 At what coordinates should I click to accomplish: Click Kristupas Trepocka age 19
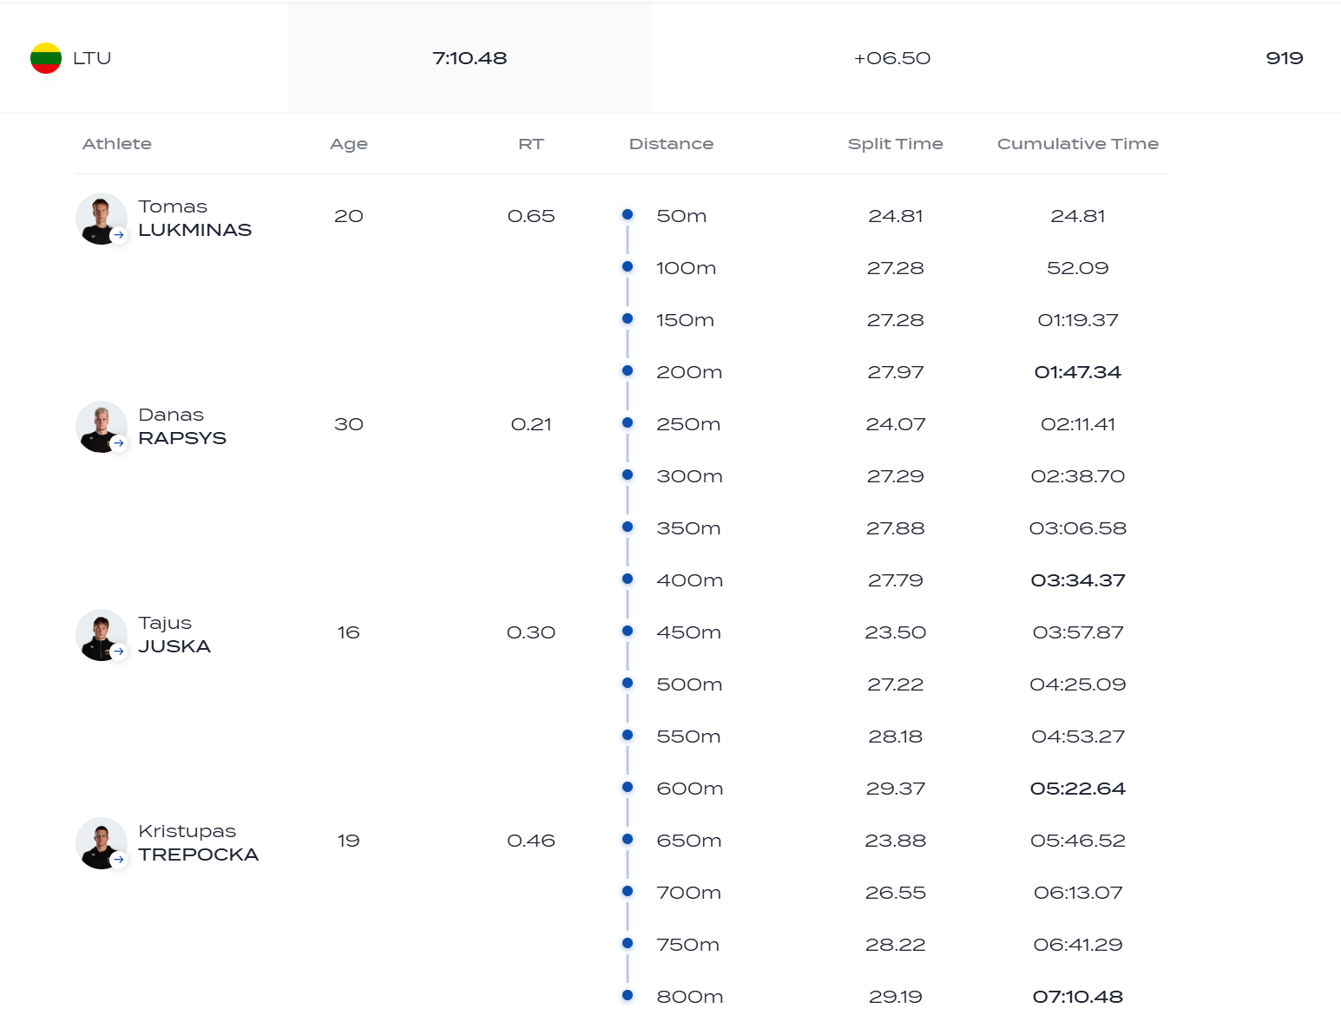(349, 841)
